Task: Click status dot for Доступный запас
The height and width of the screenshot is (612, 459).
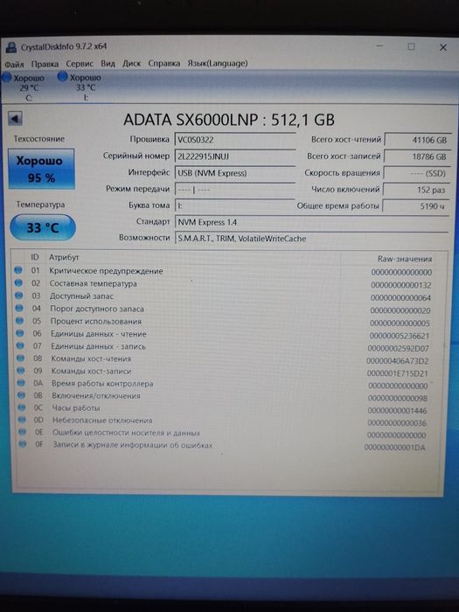Action: pos(18,296)
